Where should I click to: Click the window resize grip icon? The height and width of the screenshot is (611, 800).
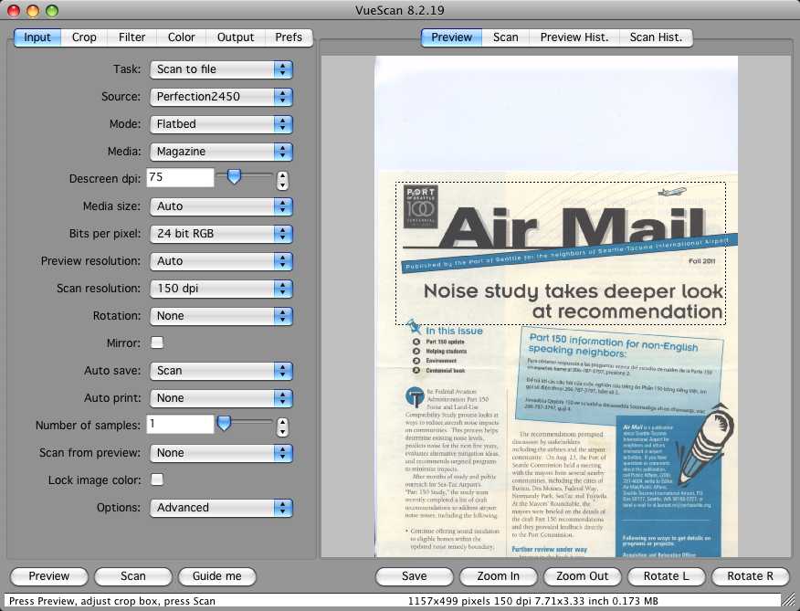[789, 599]
